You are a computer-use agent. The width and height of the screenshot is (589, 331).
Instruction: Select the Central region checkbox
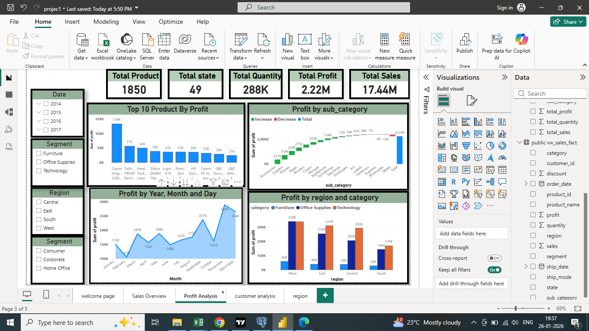pyautogui.click(x=39, y=202)
